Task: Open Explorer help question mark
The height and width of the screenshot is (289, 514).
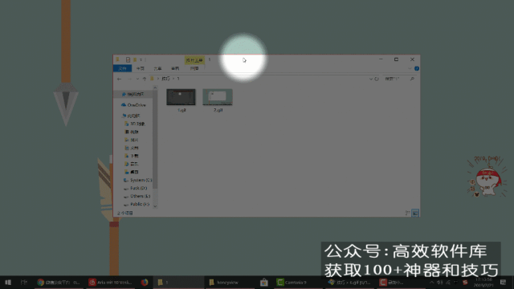Action: pos(417,68)
